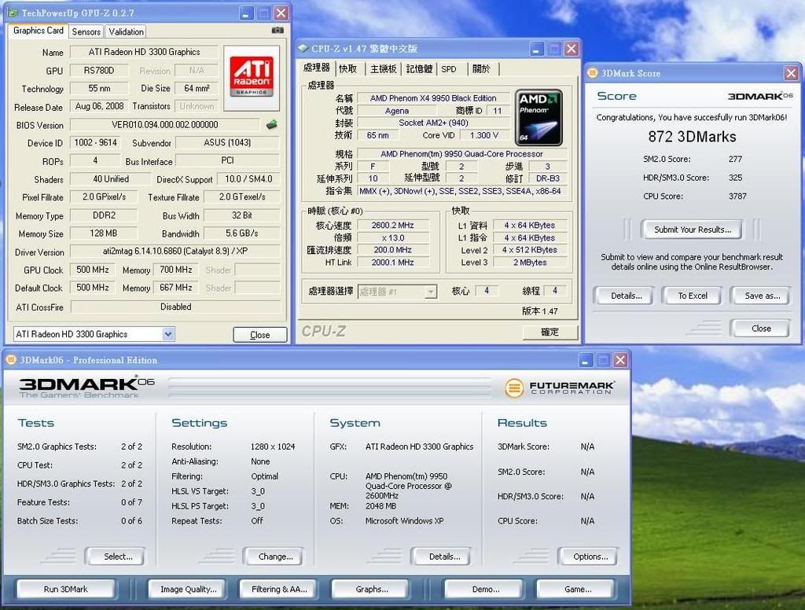Click the Level 3 cache 2 MBytes value

tap(530, 263)
